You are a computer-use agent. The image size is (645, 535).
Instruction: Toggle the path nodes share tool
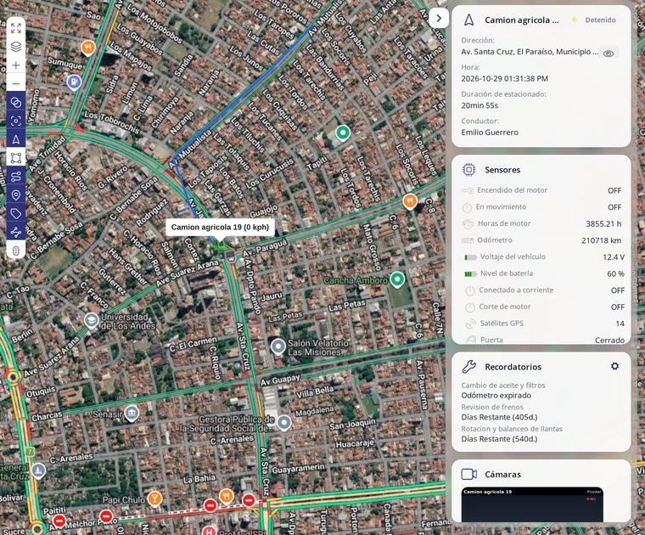click(x=15, y=232)
